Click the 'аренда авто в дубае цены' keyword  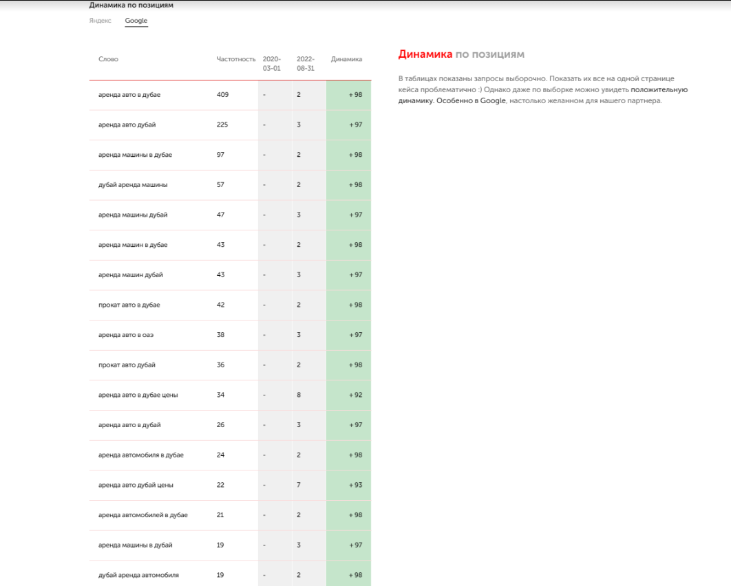tap(138, 395)
